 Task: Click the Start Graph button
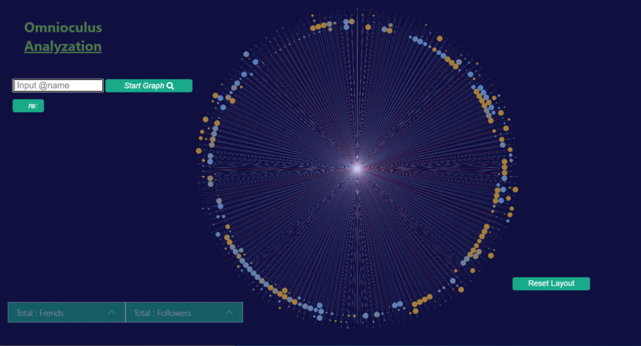pos(149,86)
